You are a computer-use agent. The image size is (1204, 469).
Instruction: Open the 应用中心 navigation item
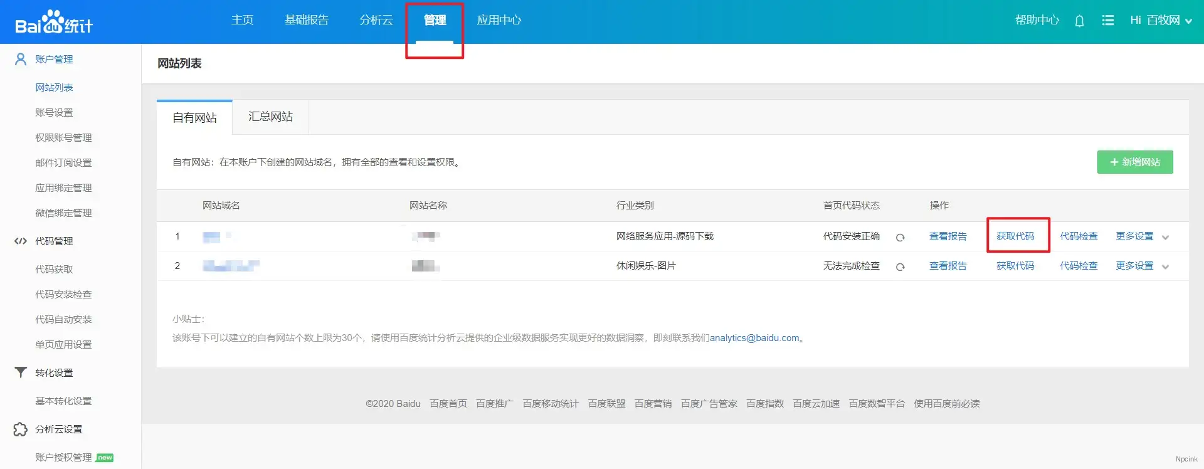tap(499, 20)
